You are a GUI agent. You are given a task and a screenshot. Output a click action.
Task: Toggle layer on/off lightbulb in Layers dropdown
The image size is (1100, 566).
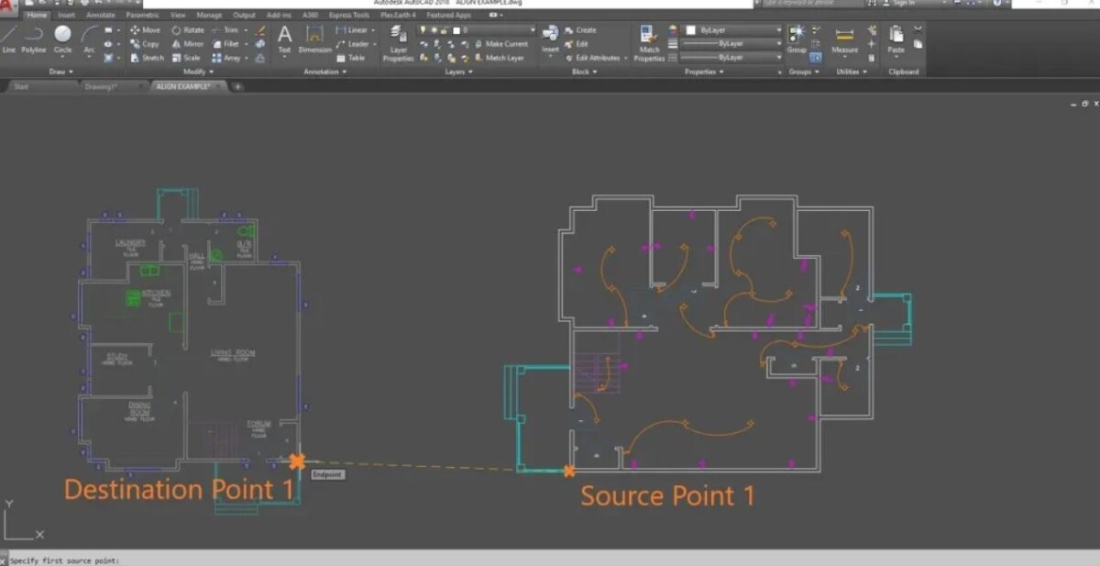tap(423, 30)
